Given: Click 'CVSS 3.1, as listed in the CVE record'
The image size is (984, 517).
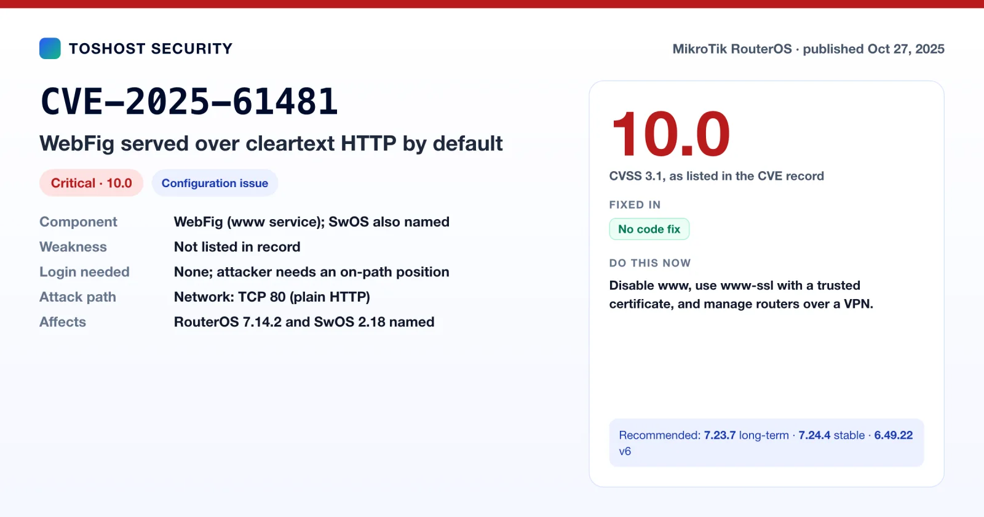Looking at the screenshot, I should [x=716, y=176].
